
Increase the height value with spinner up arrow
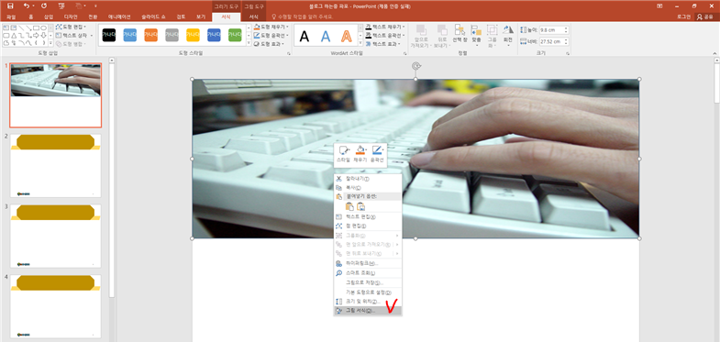[x=566, y=28]
